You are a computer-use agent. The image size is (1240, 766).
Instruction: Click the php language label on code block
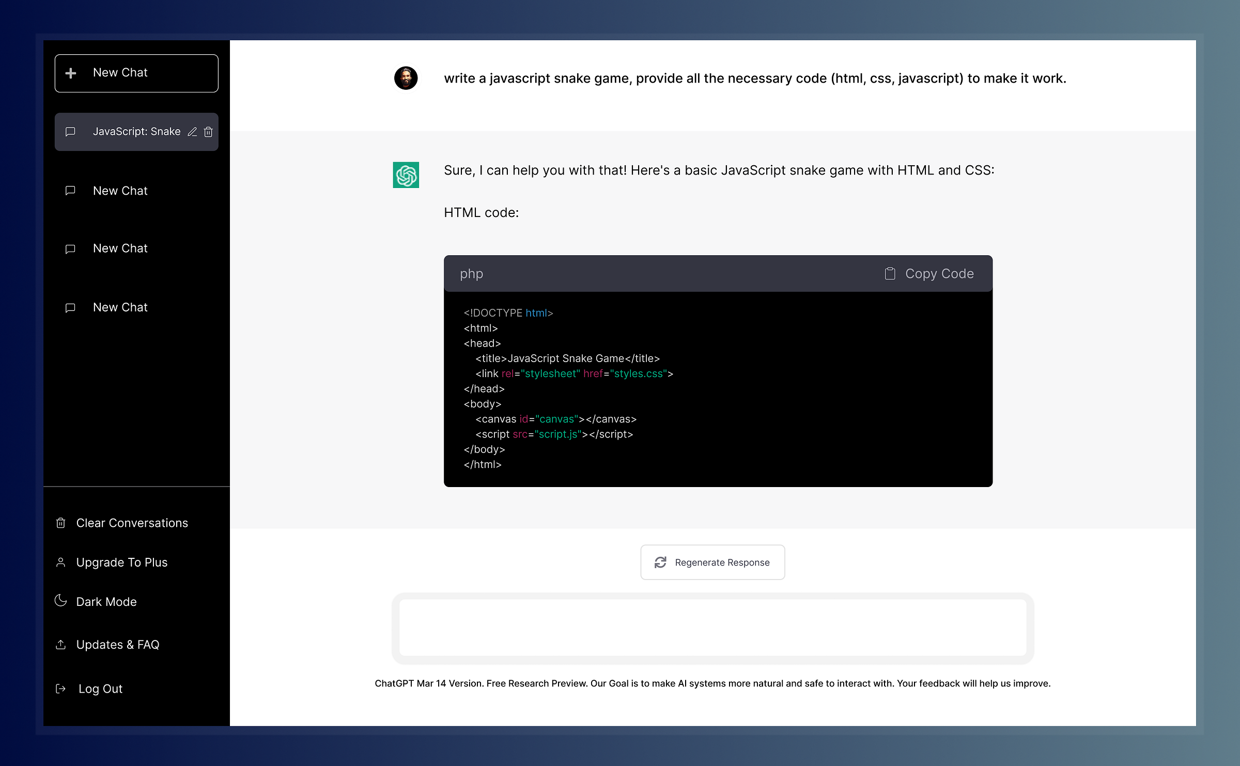tap(471, 274)
